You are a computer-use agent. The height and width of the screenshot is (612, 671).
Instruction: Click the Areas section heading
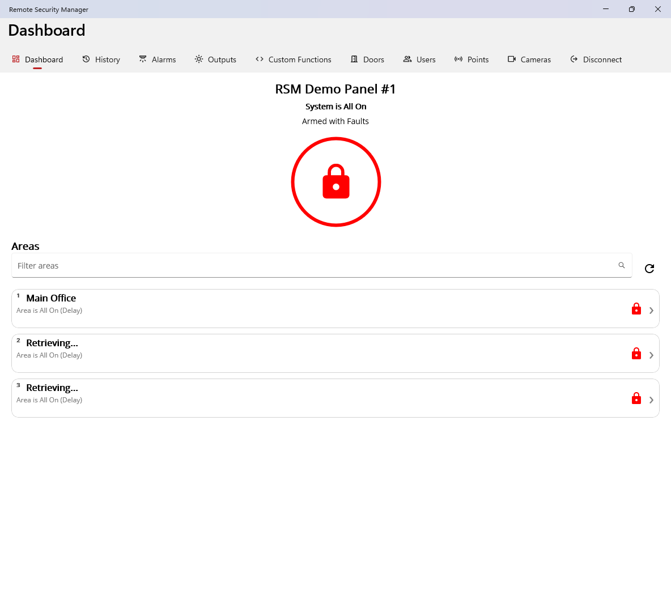pyautogui.click(x=26, y=246)
